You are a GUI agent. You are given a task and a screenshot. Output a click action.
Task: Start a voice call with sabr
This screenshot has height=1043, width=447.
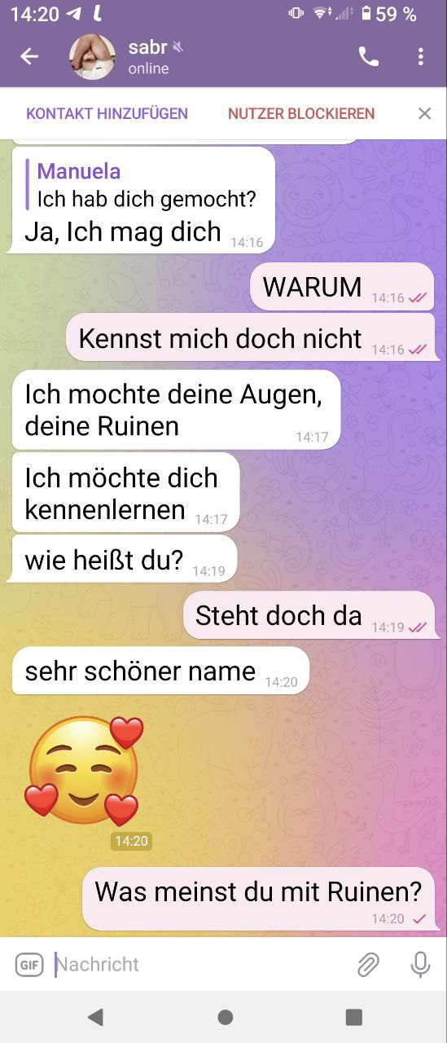369,56
